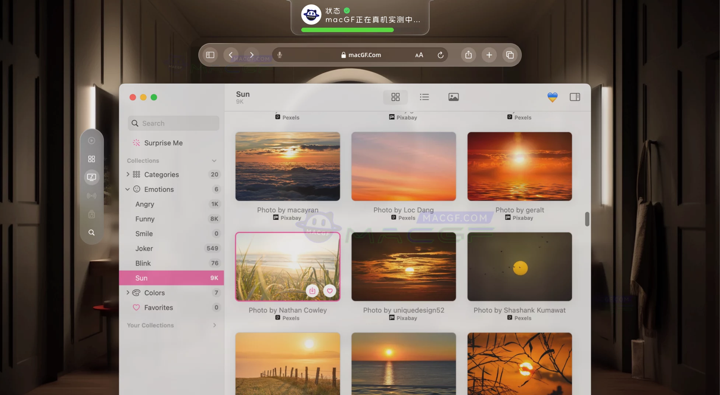Download the Nathan Cowley photo

coord(312,291)
